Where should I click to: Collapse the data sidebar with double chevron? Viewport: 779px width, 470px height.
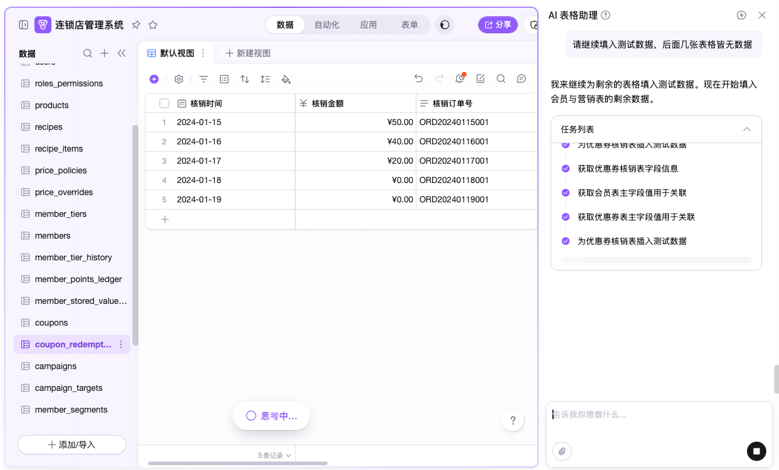coord(121,53)
